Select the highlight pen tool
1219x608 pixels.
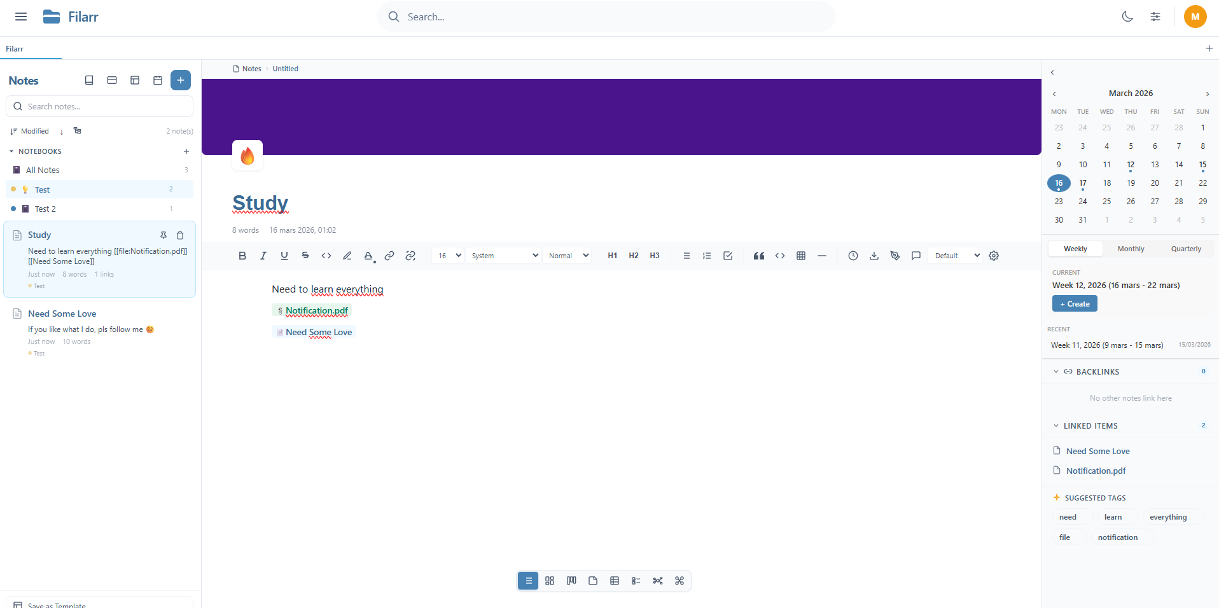(347, 256)
